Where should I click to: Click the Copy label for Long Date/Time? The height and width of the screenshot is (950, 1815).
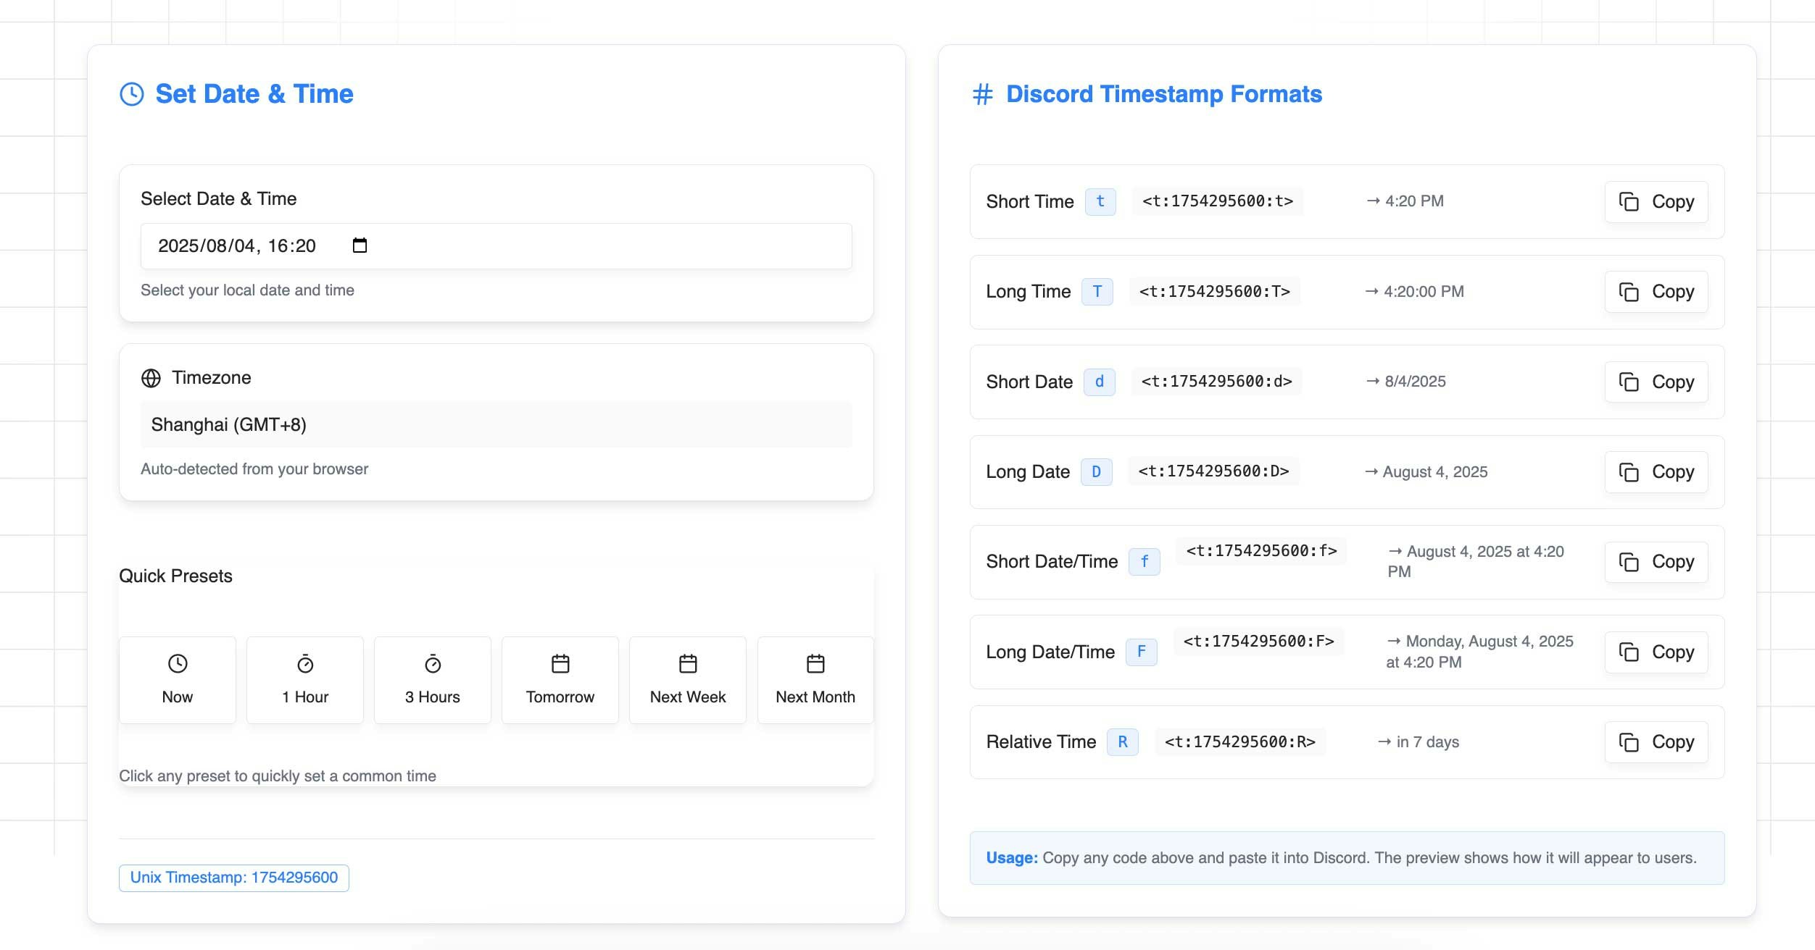click(1673, 652)
